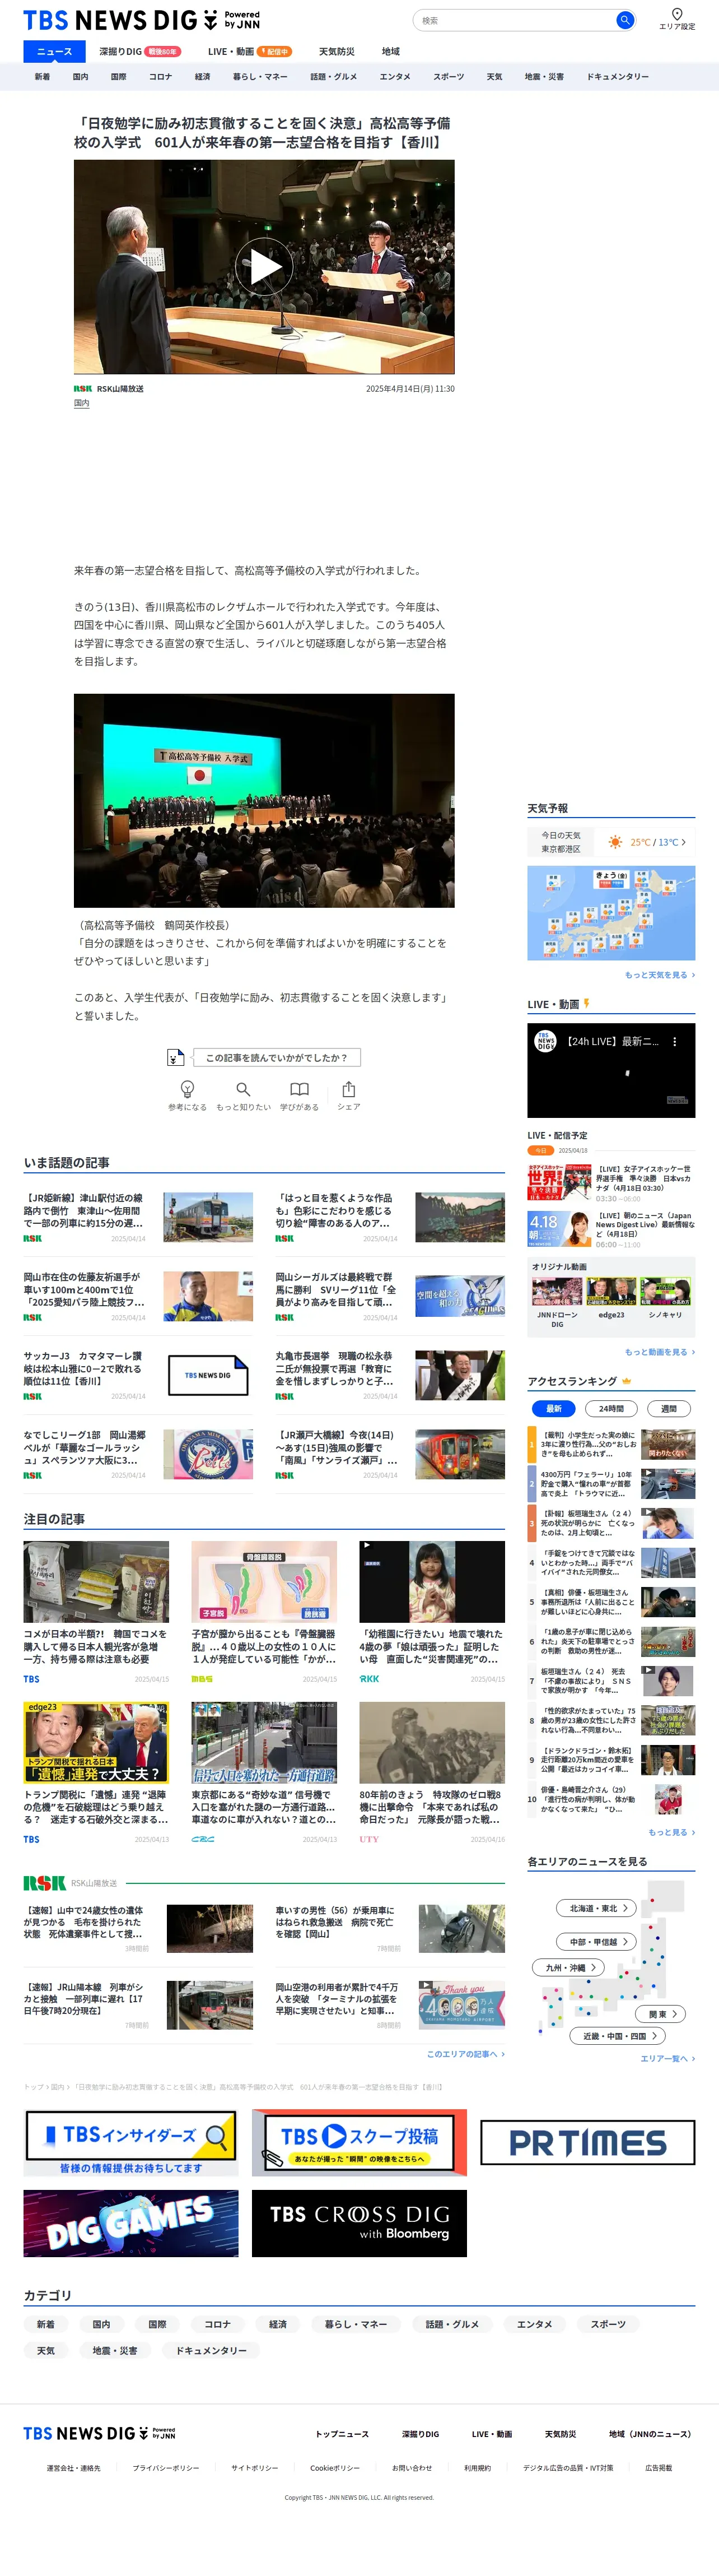Expand the 近畿・中国・四国 area button
The image size is (719, 2576).
coord(618,2035)
